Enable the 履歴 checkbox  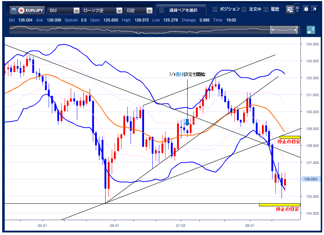[x=266, y=9]
